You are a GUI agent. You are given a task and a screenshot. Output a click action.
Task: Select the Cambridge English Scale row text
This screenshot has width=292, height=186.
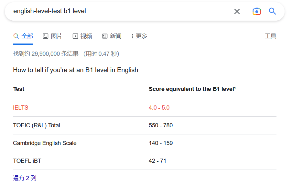pos(45,143)
